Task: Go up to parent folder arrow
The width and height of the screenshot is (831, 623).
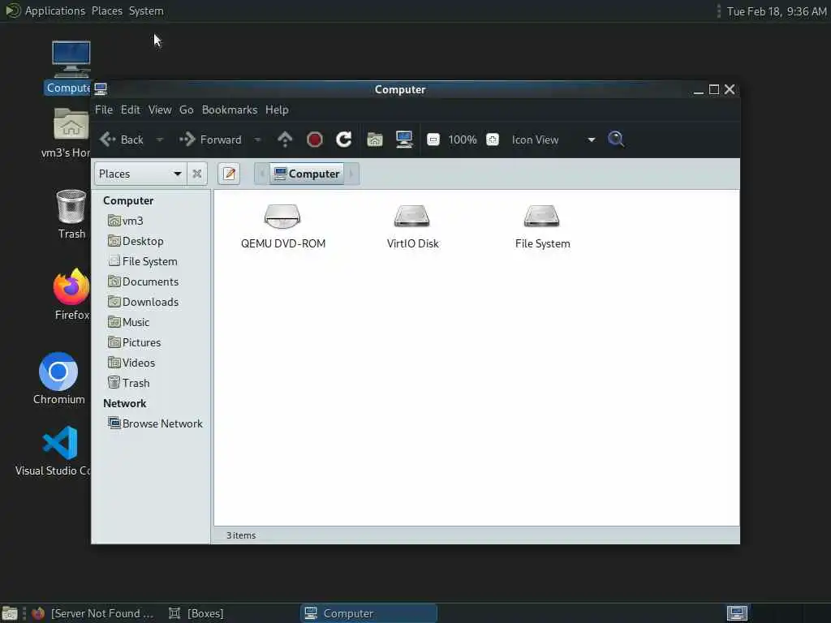Action: [285, 140]
